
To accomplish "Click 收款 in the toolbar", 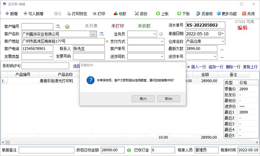I will point(120,14).
